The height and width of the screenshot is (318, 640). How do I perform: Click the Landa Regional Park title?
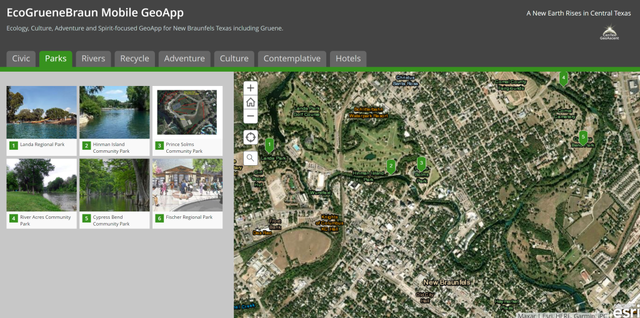(42, 145)
